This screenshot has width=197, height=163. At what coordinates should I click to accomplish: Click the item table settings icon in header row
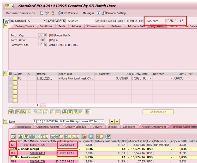(x=10, y=74)
